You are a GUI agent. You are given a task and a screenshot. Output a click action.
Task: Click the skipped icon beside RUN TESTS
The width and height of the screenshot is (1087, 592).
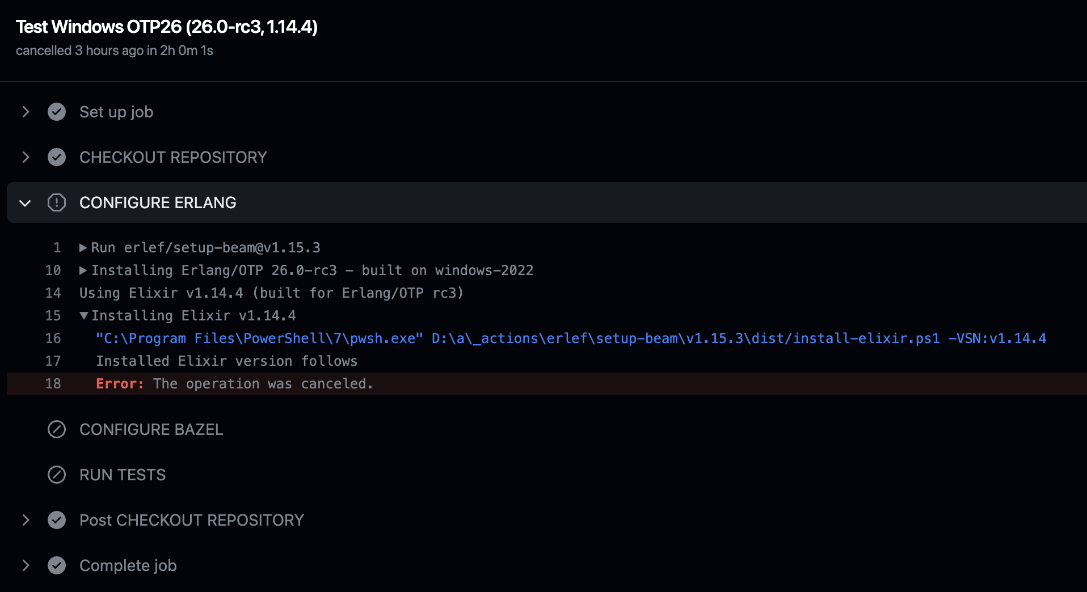(x=57, y=475)
